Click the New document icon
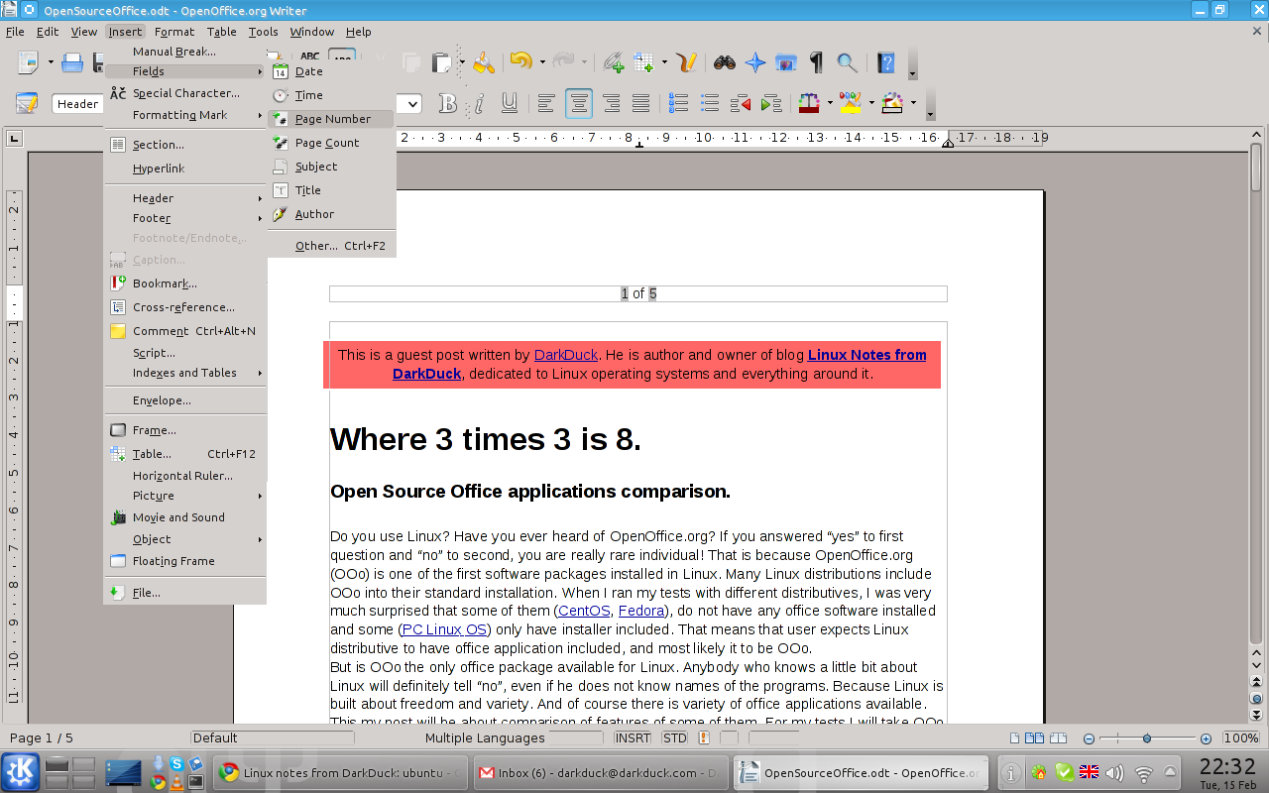 point(27,62)
